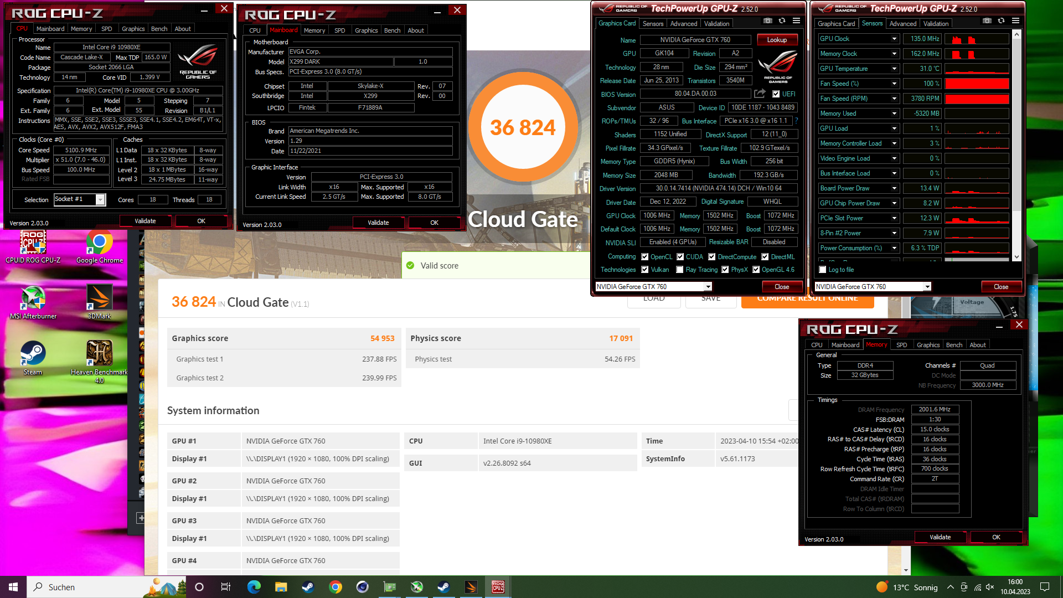Open the Bench tab in CPU-Z Mainboard window
This screenshot has width=1063, height=598.
(392, 30)
